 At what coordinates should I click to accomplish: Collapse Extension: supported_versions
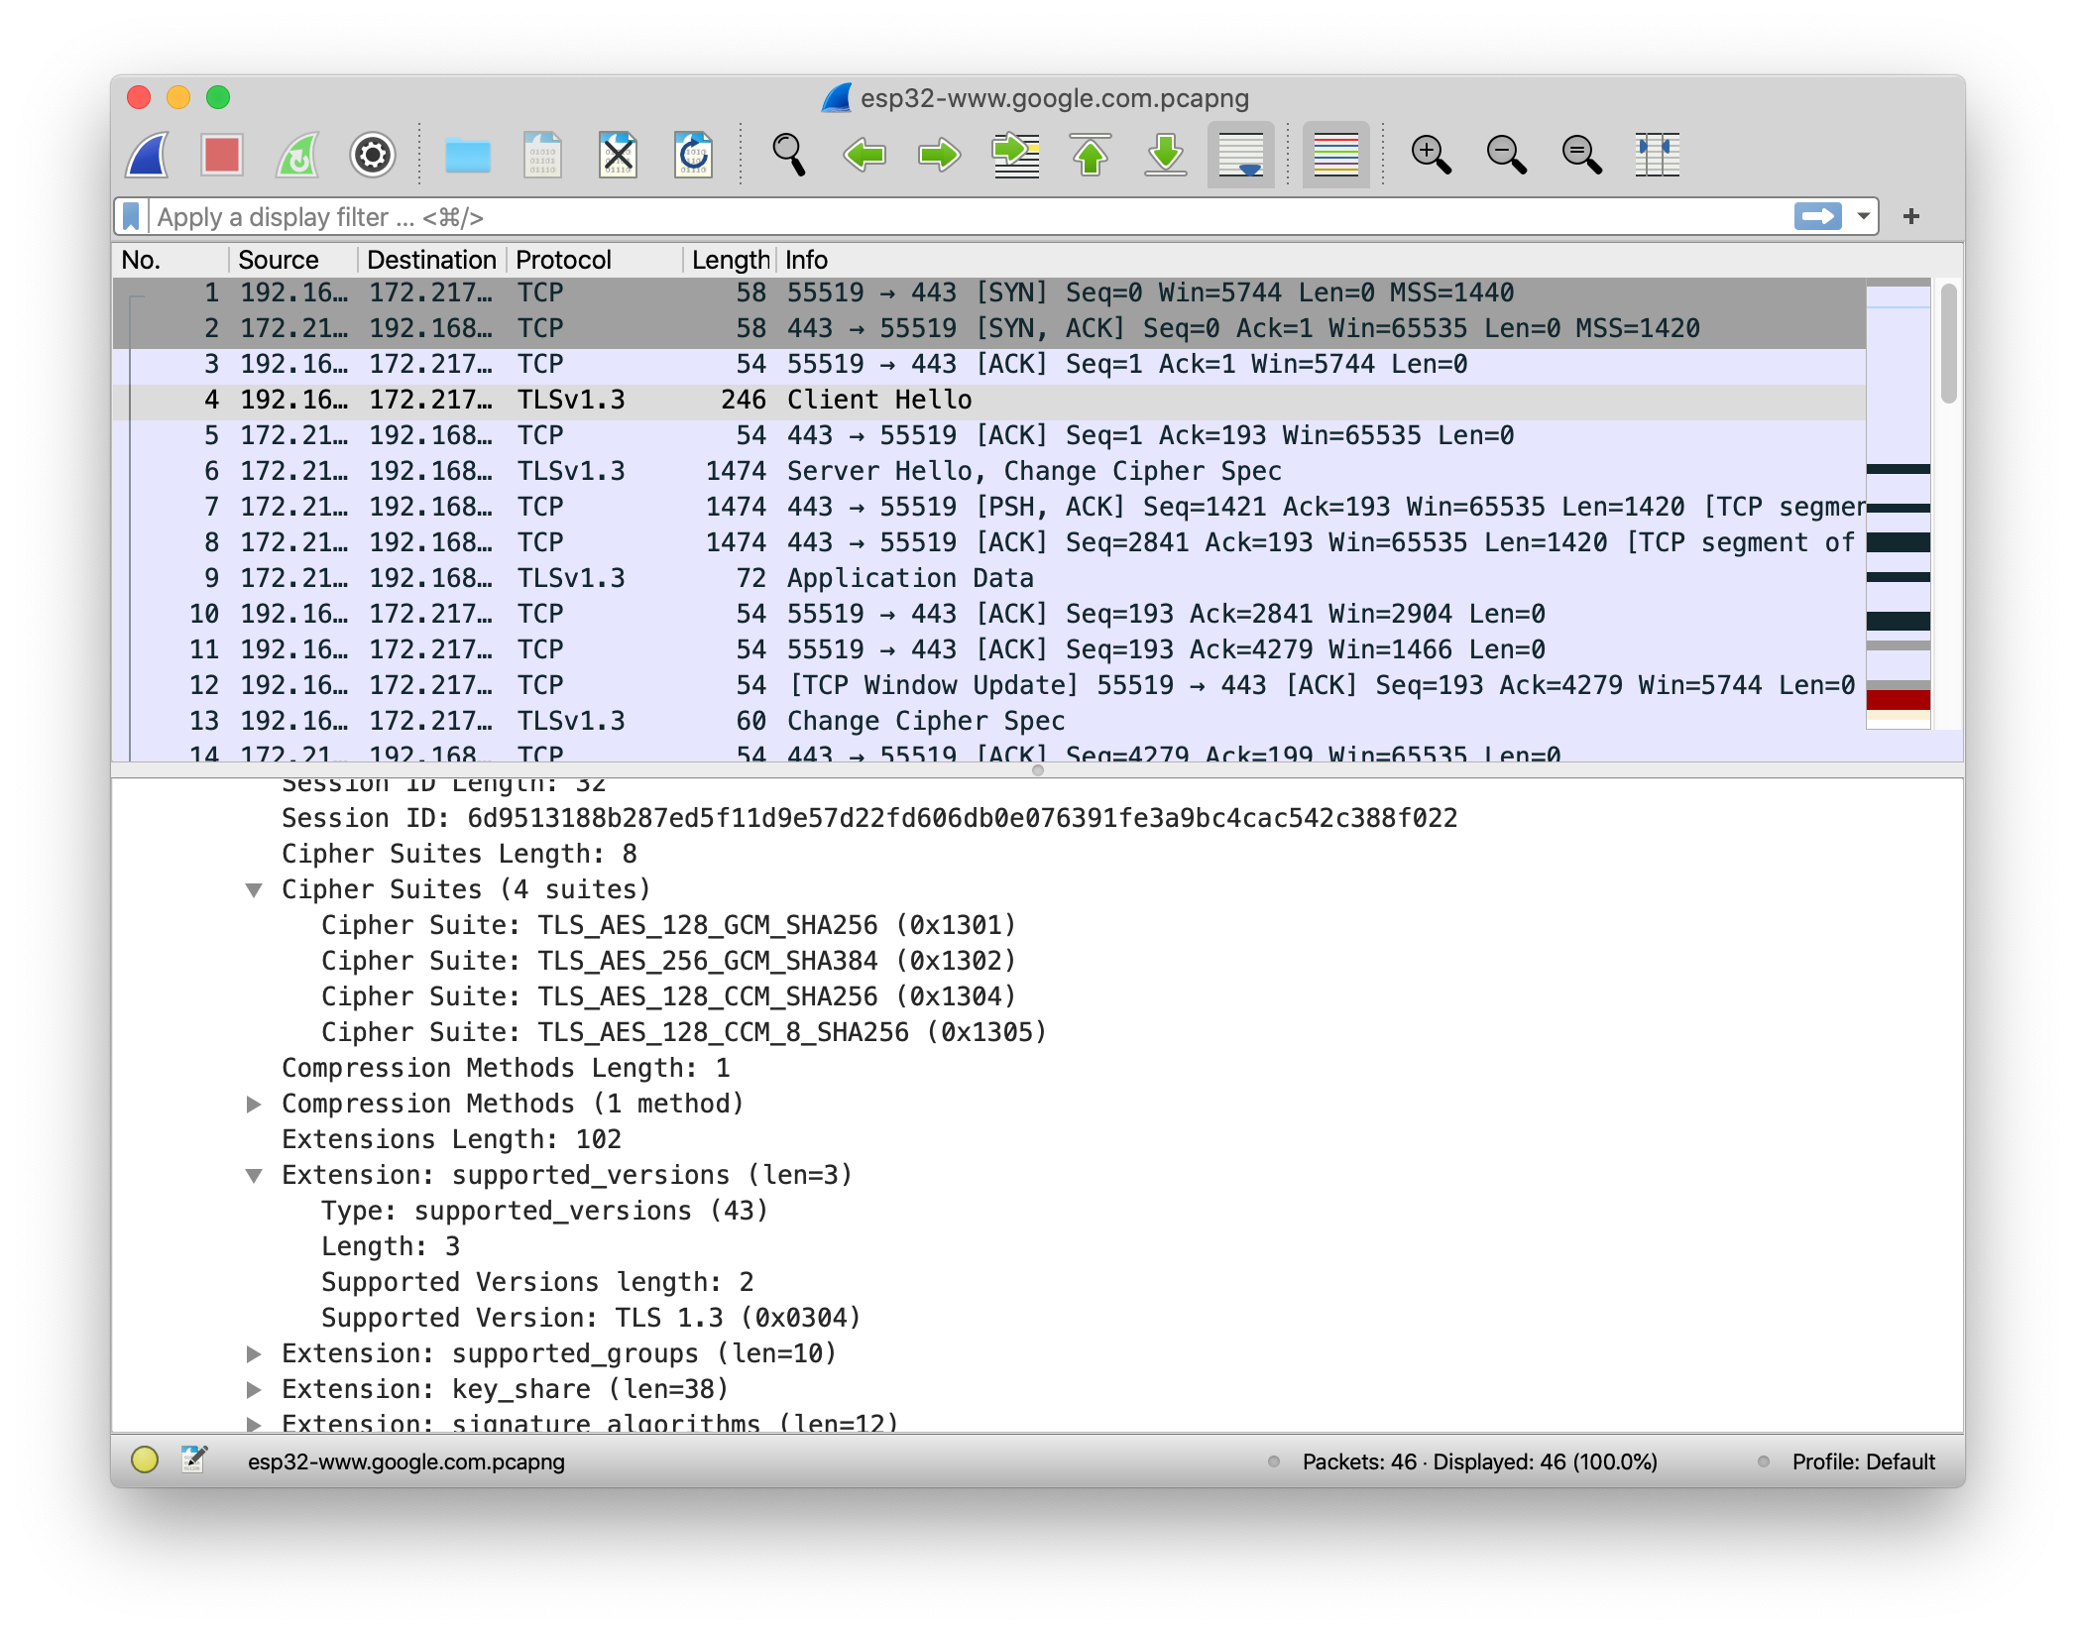[x=254, y=1176]
